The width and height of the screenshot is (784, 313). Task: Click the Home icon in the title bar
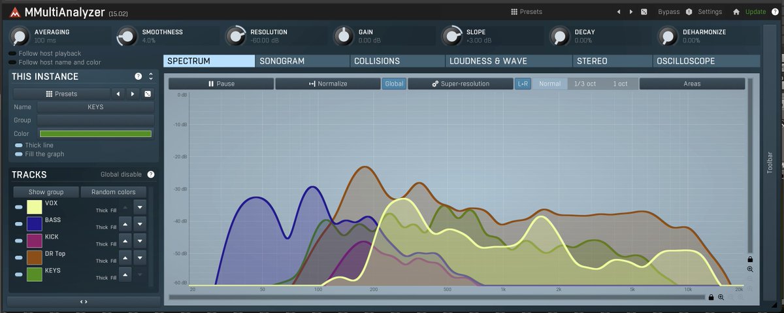click(736, 12)
